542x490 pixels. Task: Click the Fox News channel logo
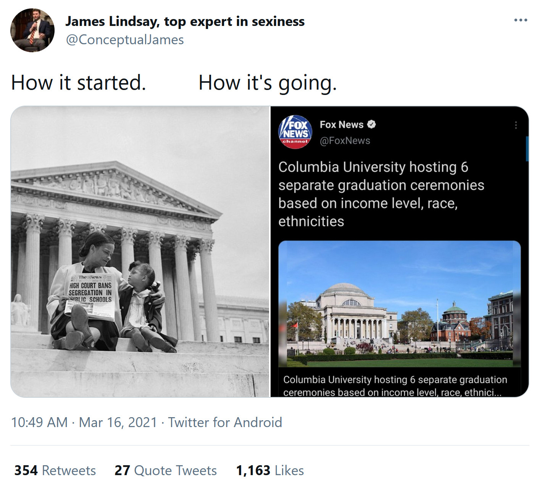[295, 132]
